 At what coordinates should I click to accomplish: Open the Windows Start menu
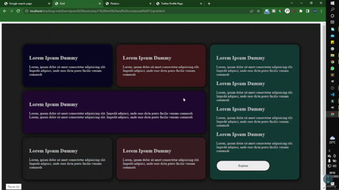[332, 3]
